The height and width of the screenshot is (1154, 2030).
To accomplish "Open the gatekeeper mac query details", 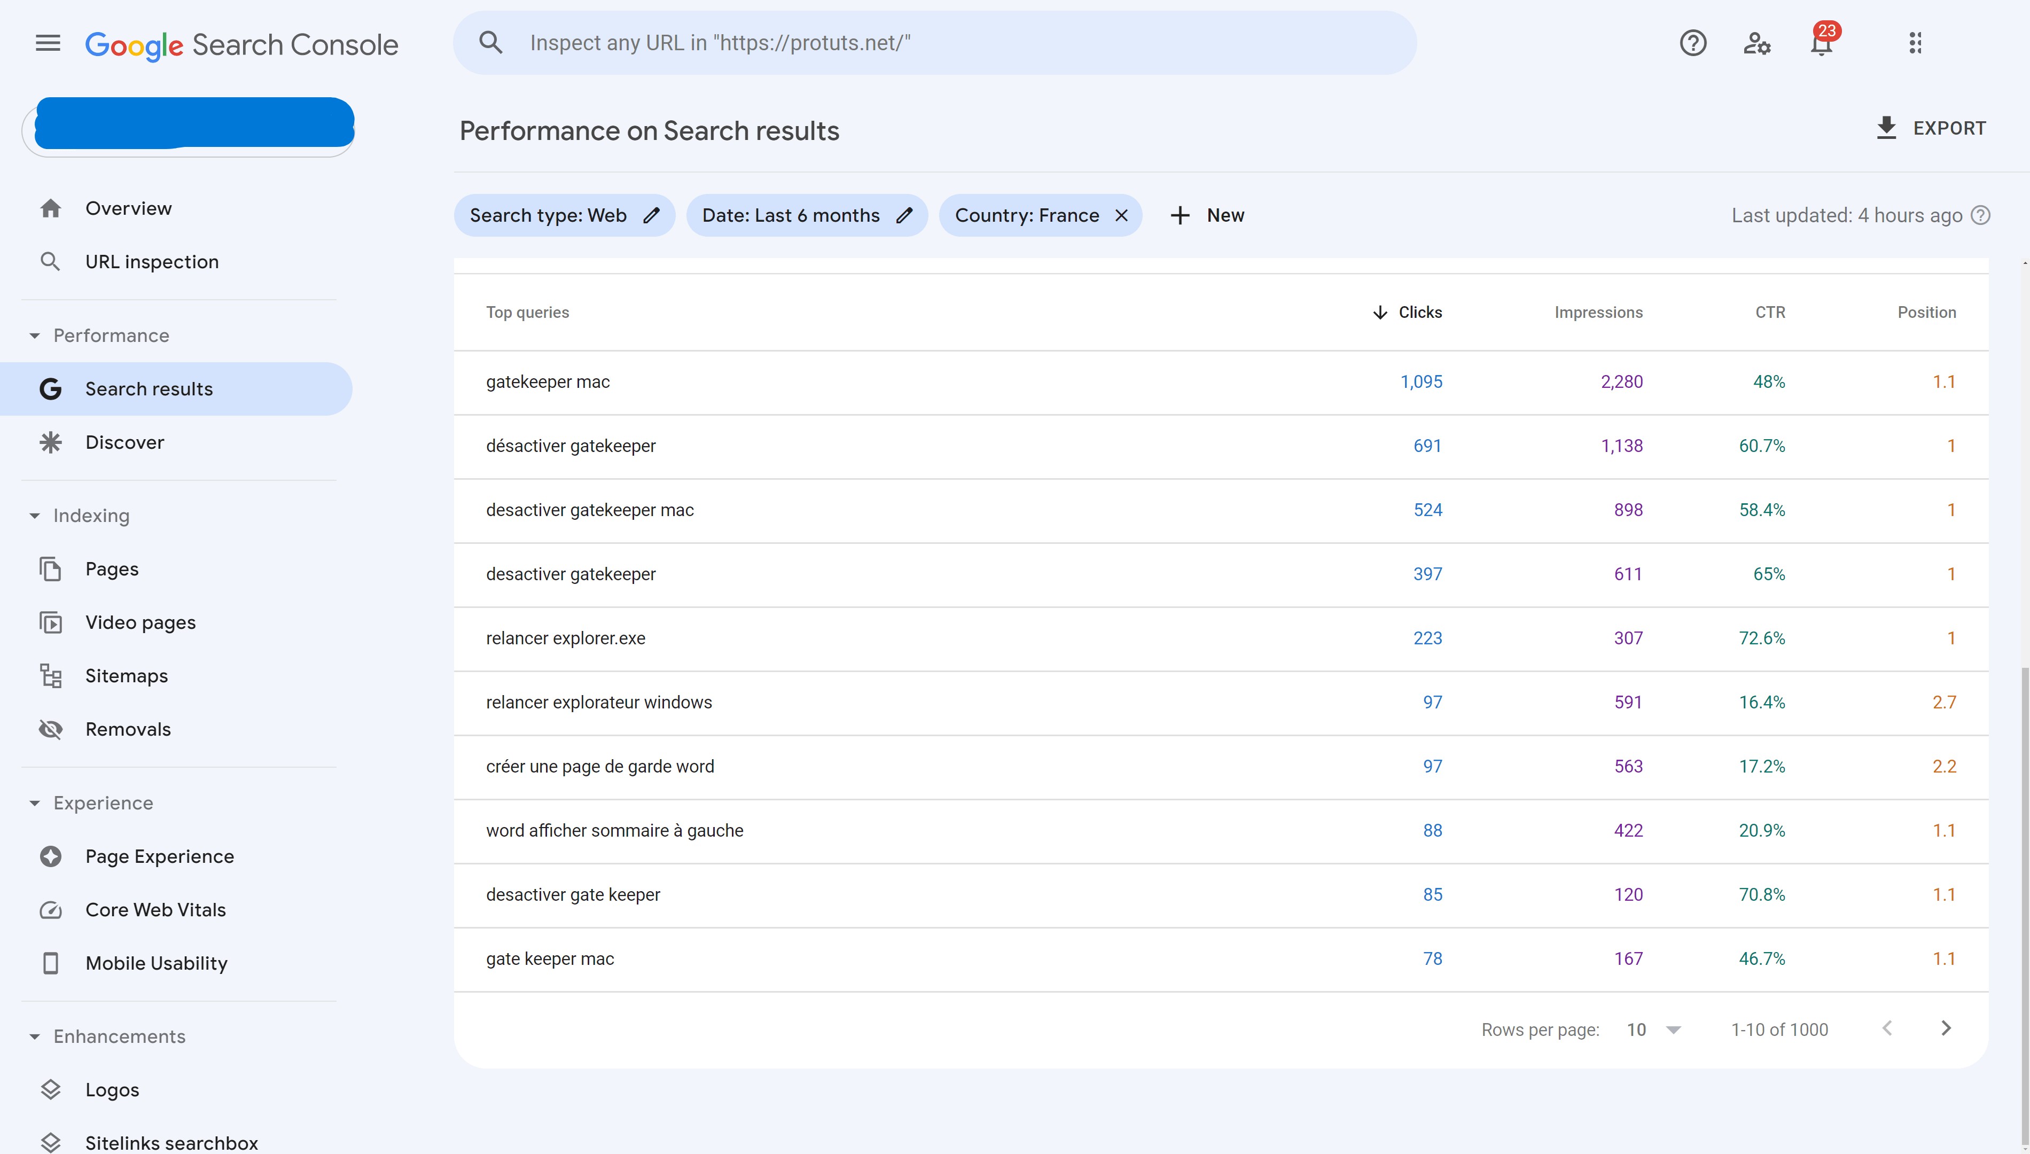I will (x=548, y=381).
